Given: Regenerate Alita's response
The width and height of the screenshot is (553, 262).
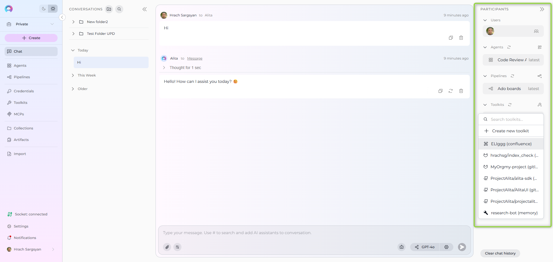Looking at the screenshot, I should click(x=451, y=91).
